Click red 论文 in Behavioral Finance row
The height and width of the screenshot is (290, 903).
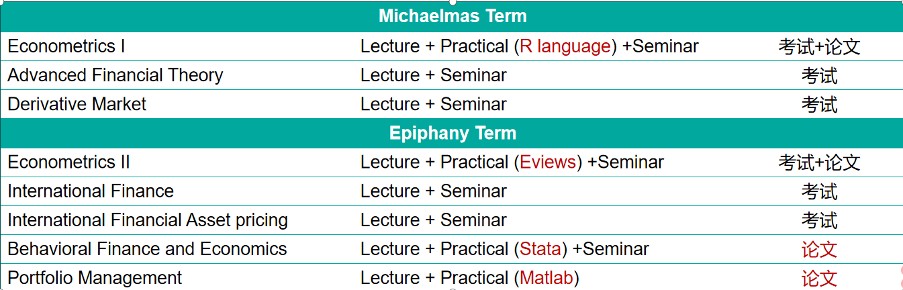(820, 250)
